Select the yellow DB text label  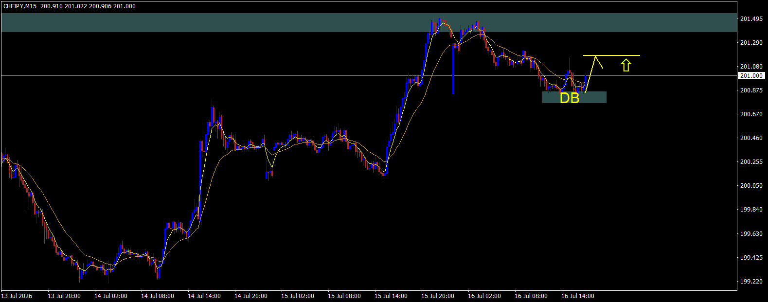tap(570, 98)
